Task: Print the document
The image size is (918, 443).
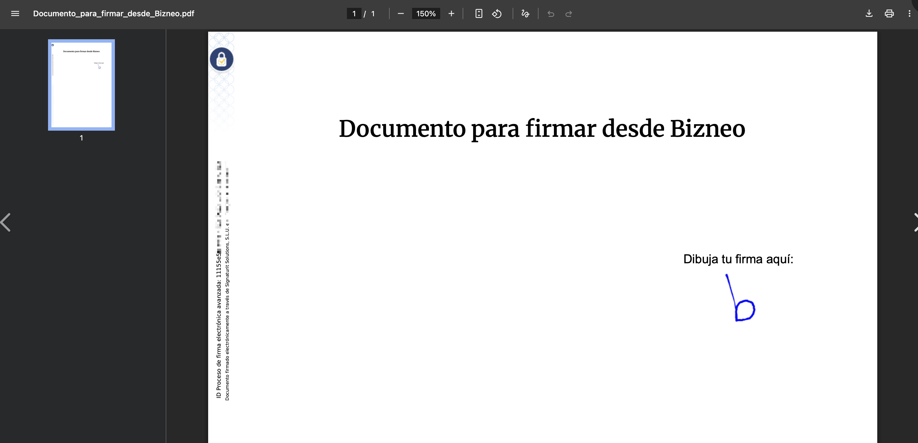Action: pos(889,13)
